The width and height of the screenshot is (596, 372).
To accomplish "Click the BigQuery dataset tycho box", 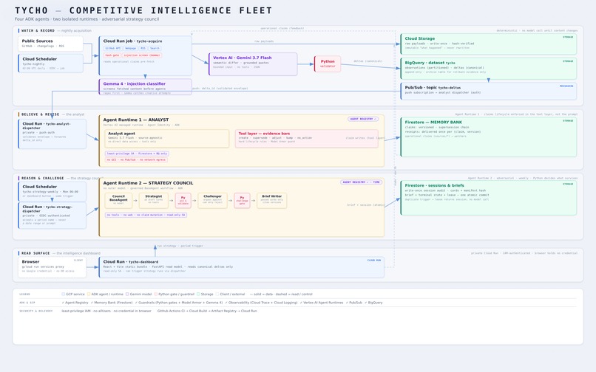I will click(x=489, y=69).
